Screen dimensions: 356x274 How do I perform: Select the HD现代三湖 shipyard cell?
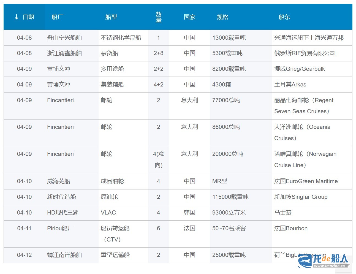[x=63, y=213]
